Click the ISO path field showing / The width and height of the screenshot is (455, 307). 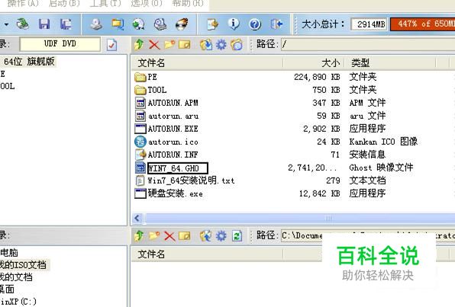tap(368, 44)
